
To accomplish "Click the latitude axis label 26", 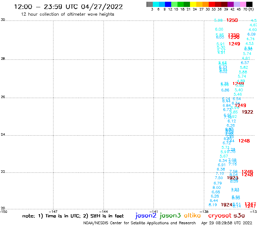I will (3, 97).
